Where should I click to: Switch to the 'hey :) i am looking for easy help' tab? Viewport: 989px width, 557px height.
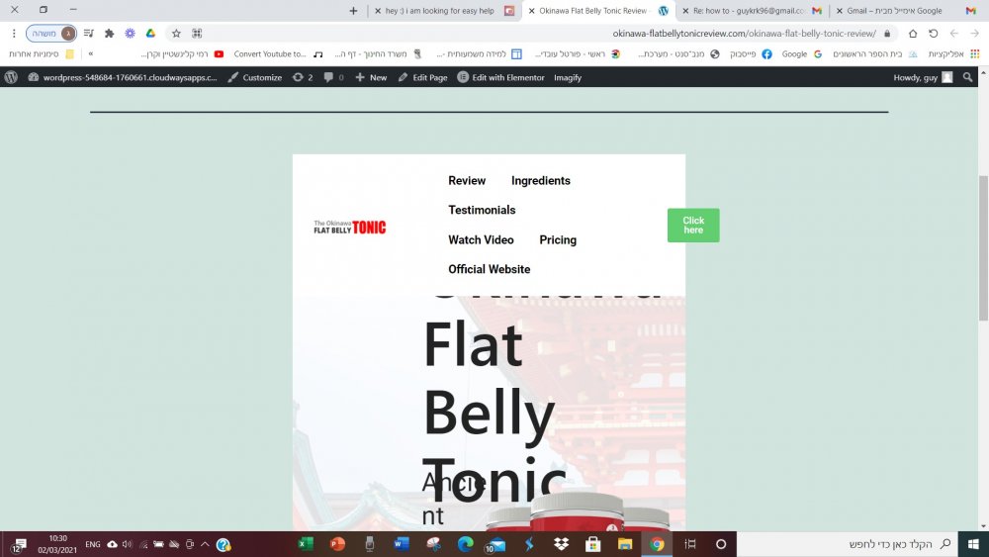point(445,11)
